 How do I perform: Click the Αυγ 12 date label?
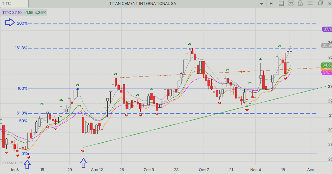click(97, 170)
